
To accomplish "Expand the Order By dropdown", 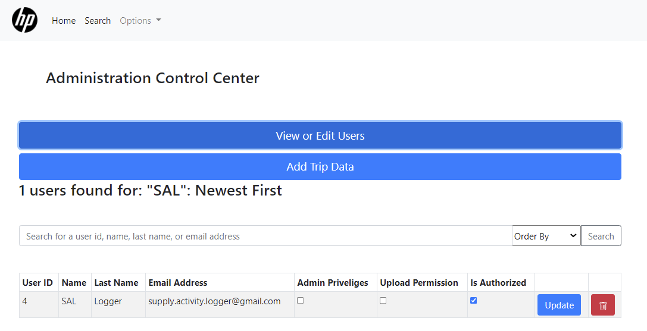I will click(546, 236).
